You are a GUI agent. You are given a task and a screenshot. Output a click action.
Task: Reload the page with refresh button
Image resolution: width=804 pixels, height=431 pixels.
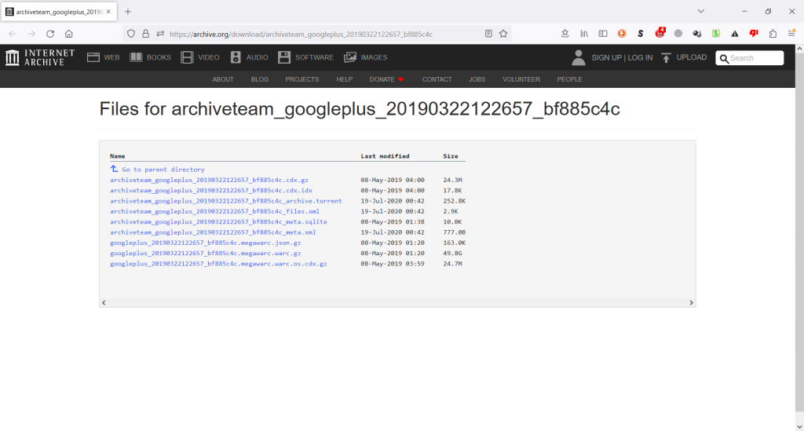50,34
